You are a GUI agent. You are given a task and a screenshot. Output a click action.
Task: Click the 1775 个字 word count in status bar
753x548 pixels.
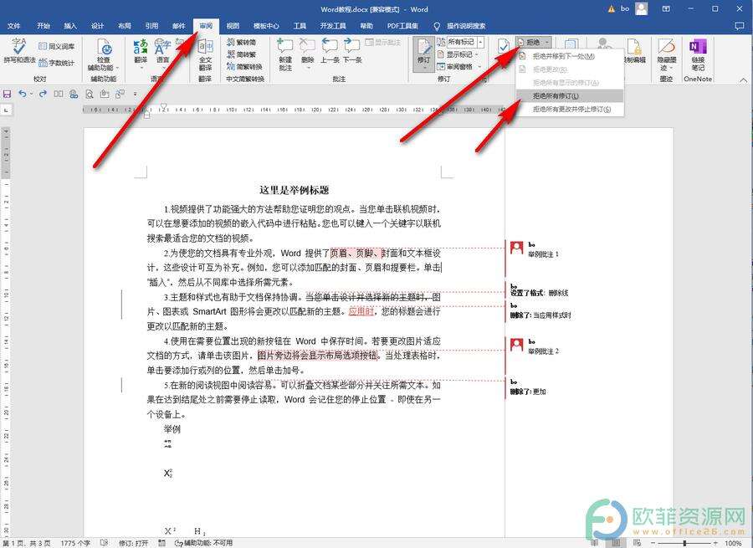click(x=75, y=543)
